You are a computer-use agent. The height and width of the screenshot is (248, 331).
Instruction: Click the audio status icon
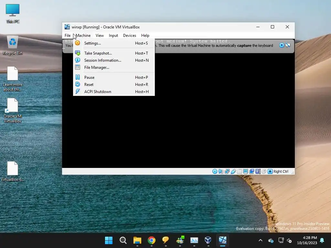pos(221,171)
